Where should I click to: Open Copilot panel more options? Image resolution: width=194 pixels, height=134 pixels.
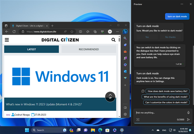(x=182, y=4)
